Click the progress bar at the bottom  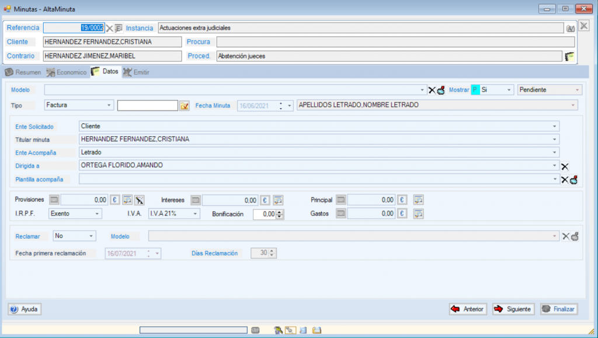point(193,330)
